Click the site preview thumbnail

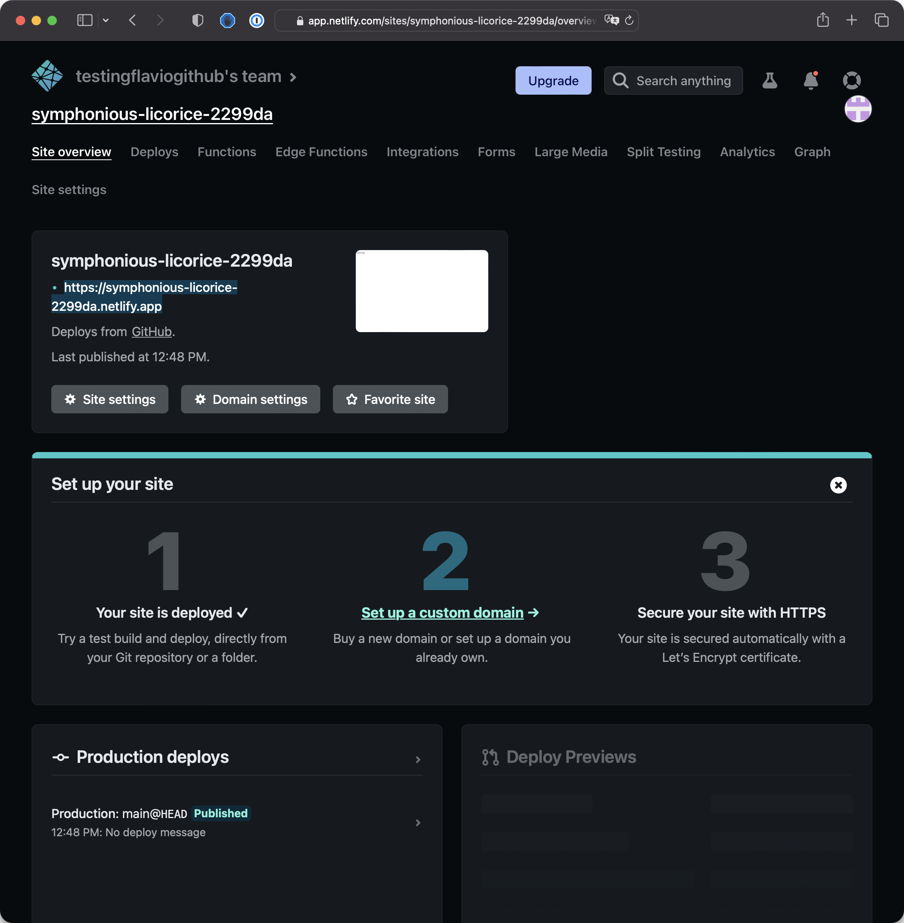click(x=422, y=291)
